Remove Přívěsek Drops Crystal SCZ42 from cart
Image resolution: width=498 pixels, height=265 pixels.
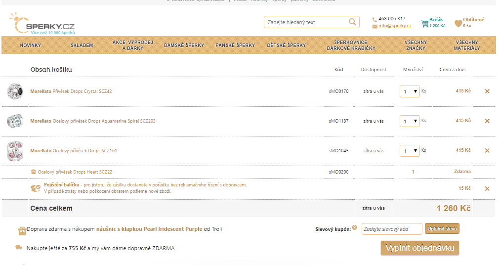coord(487,91)
